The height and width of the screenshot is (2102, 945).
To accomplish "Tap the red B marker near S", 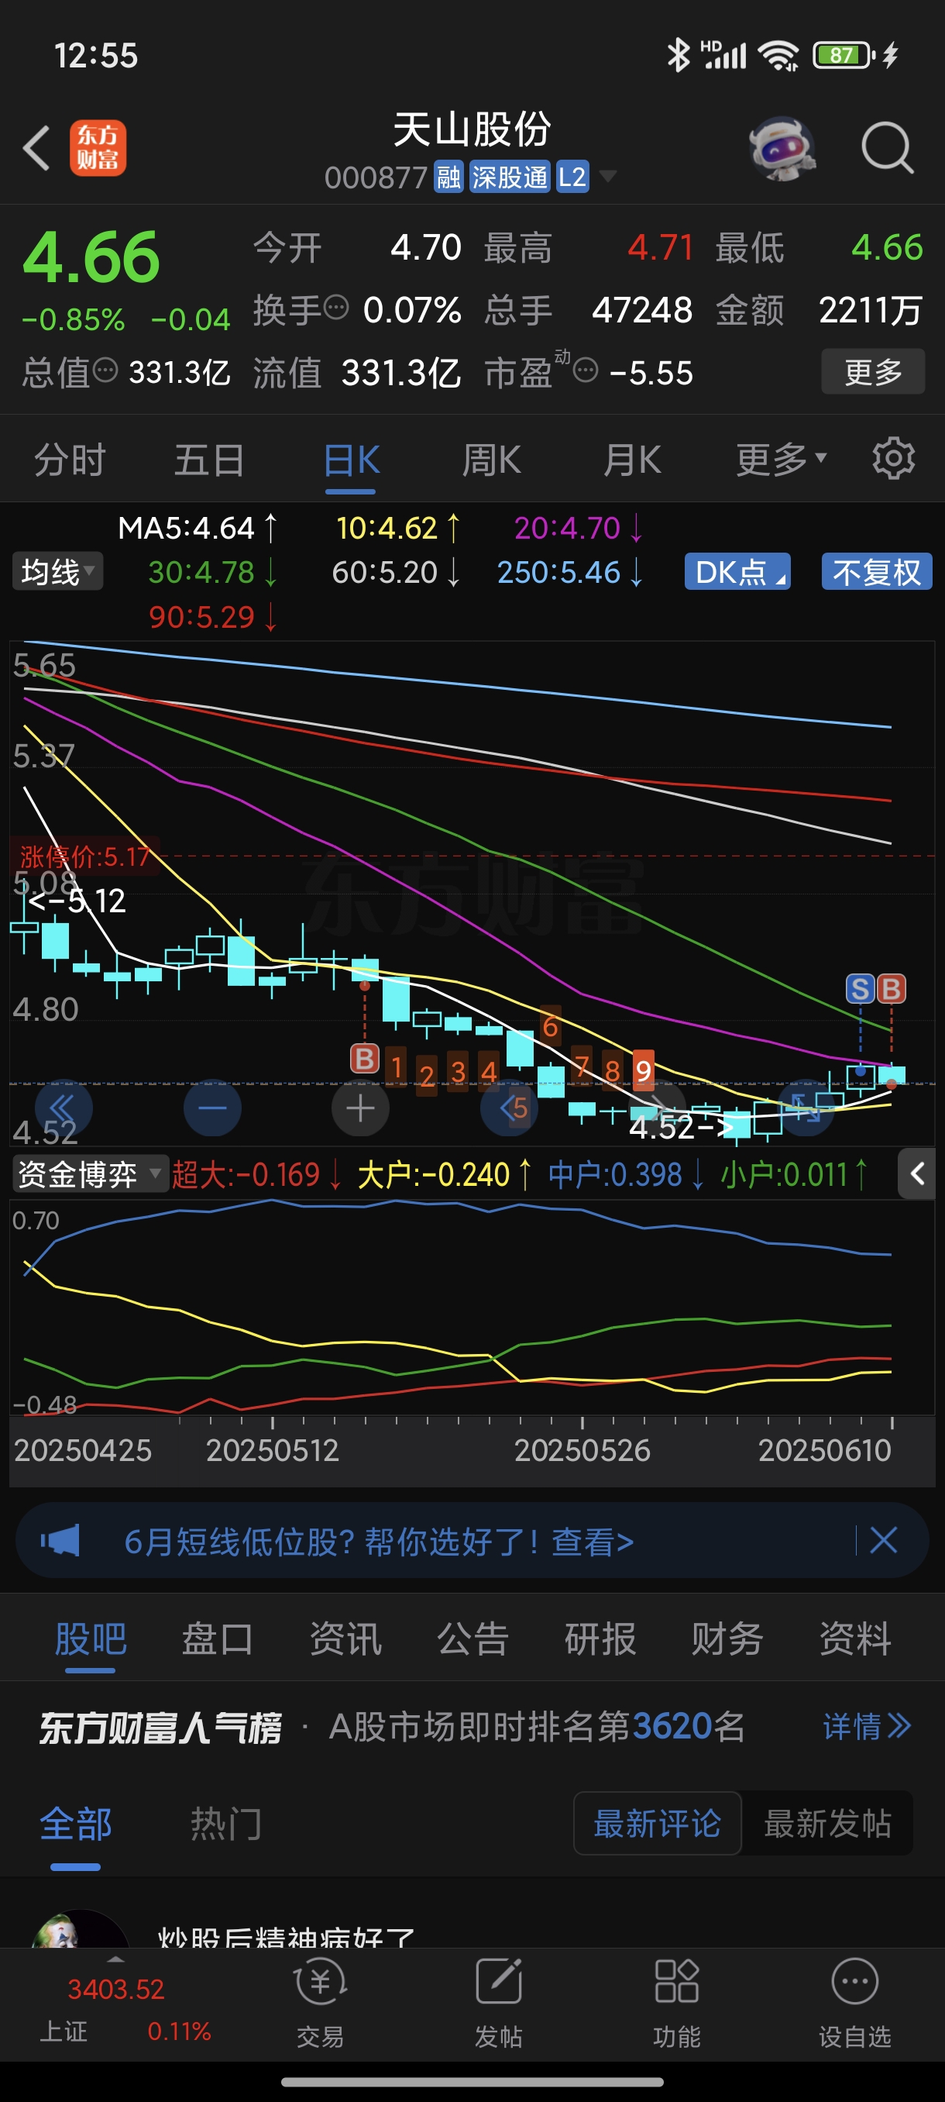I will tap(892, 989).
